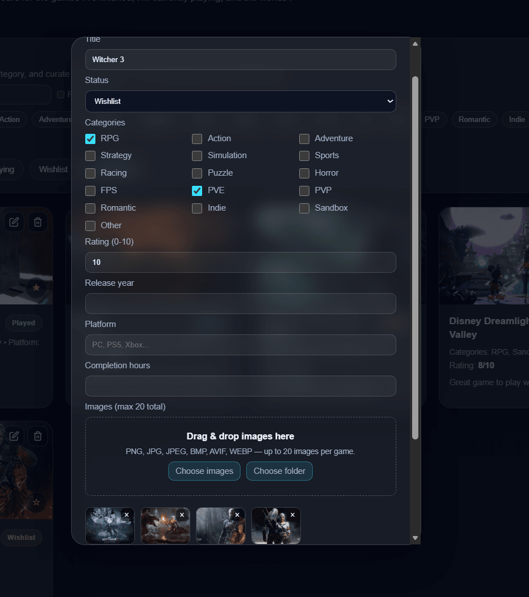
Task: Open the Status dropdown showing Wishlist
Action: click(x=241, y=101)
